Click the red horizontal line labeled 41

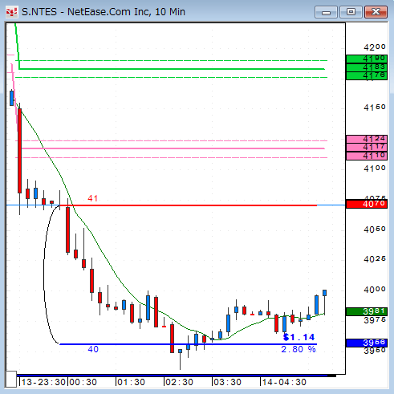(x=189, y=205)
